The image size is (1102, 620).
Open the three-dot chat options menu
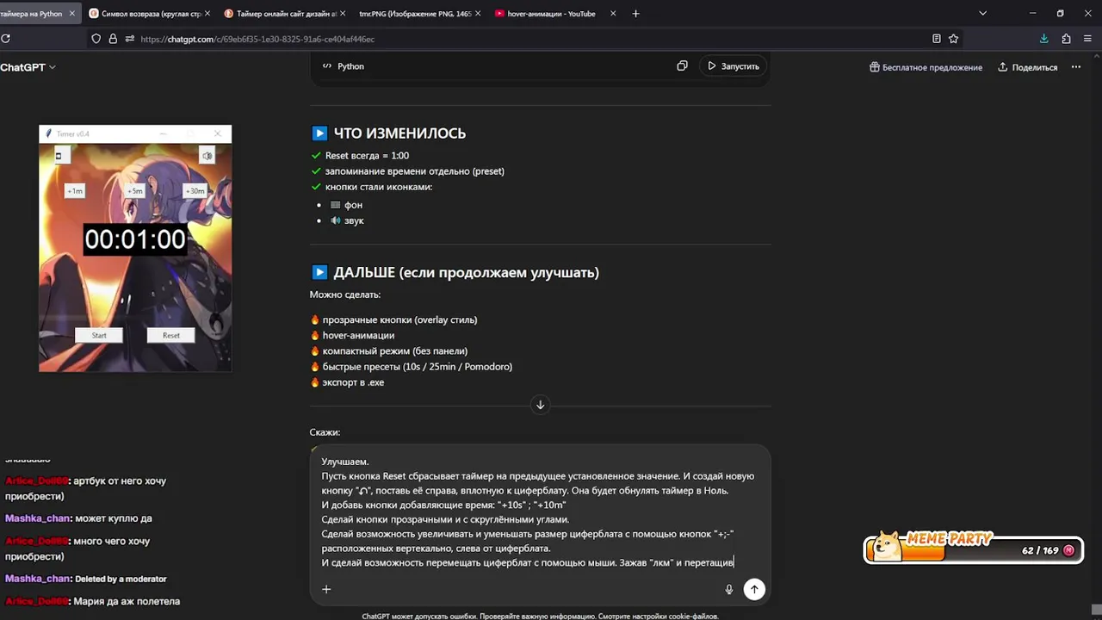coord(1076,67)
